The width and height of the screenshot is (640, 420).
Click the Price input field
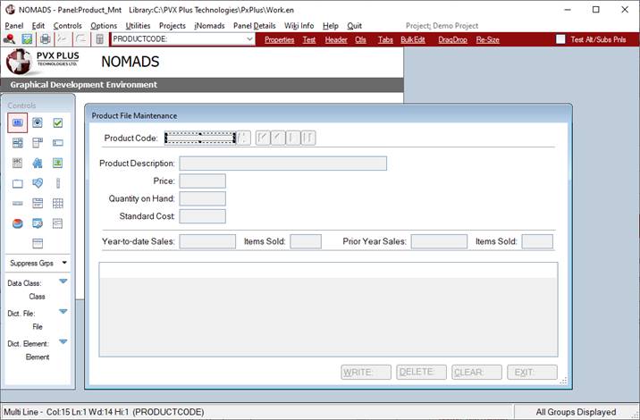click(202, 181)
